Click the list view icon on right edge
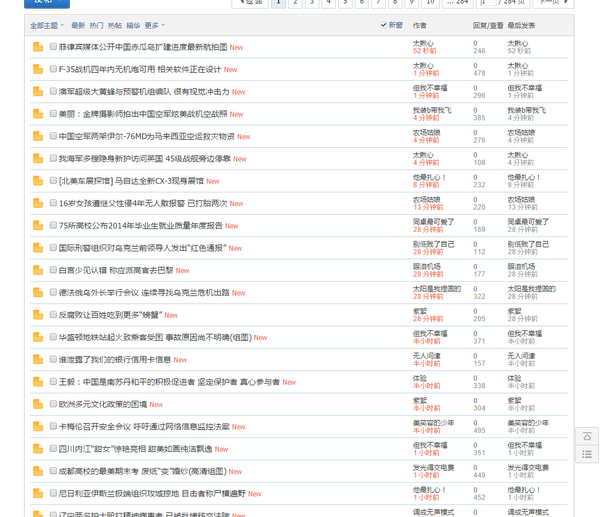The width and height of the screenshot is (603, 517). [x=587, y=455]
